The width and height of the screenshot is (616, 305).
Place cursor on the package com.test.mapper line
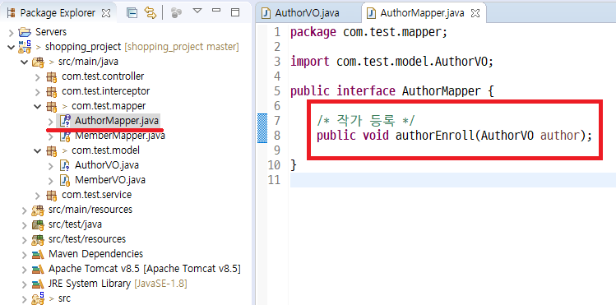pyautogui.click(x=368, y=32)
